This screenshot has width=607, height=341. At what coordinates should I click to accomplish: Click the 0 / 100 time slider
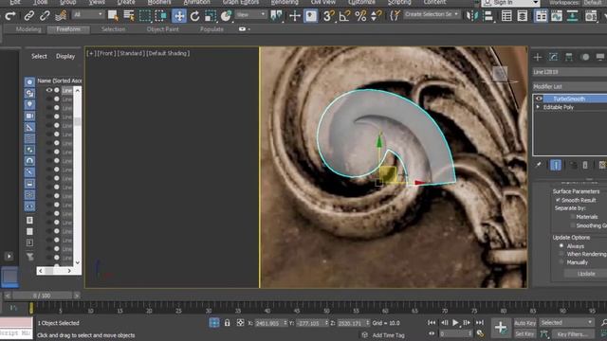click(42, 296)
